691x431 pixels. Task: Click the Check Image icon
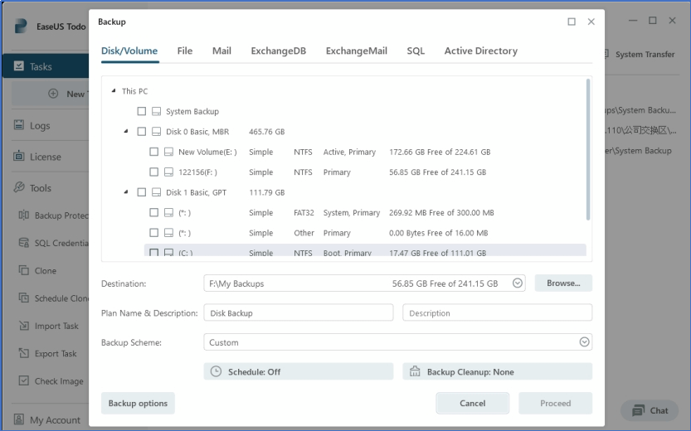pos(25,381)
